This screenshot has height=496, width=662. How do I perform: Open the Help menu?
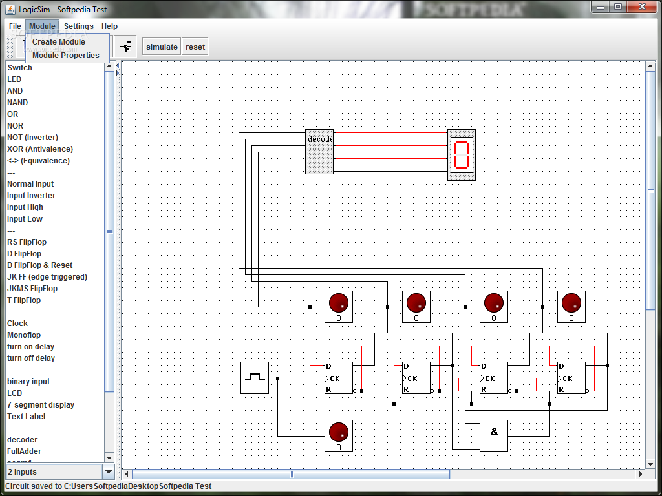(x=109, y=26)
